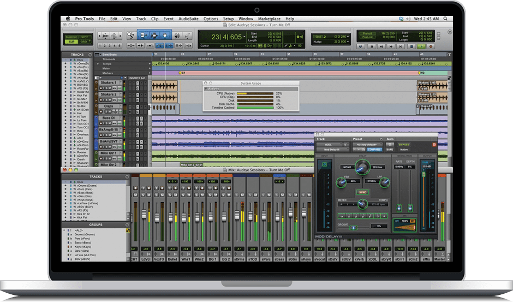Open the Marketplace menu
Image resolution: width=513 pixels, height=302 pixels.
coord(269,19)
